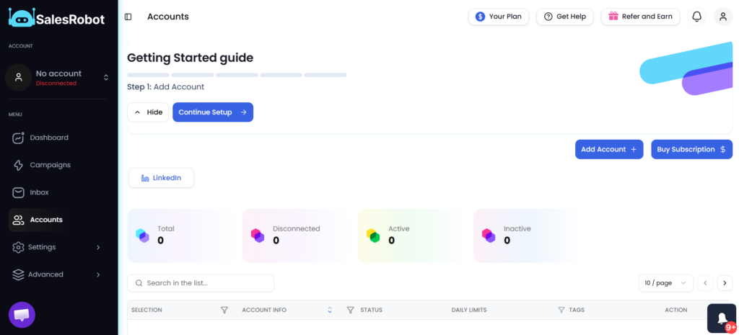Screen dimensions: 739x335
Task: Click filter icon beside Account Info column
Action: 224,310
